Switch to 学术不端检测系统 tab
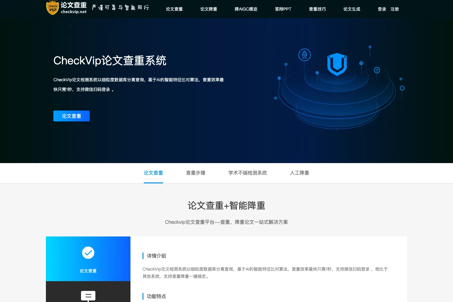This screenshot has width=453, height=302. point(248,173)
